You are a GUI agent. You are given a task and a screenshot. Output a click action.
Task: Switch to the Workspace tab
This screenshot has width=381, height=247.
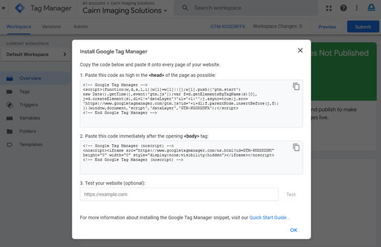click(19, 27)
